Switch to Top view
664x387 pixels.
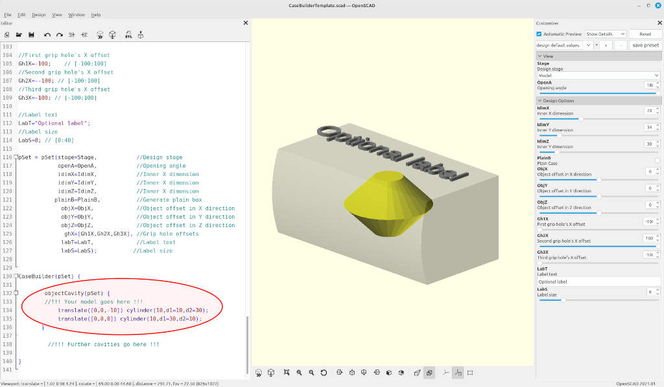pyautogui.click(x=351, y=373)
